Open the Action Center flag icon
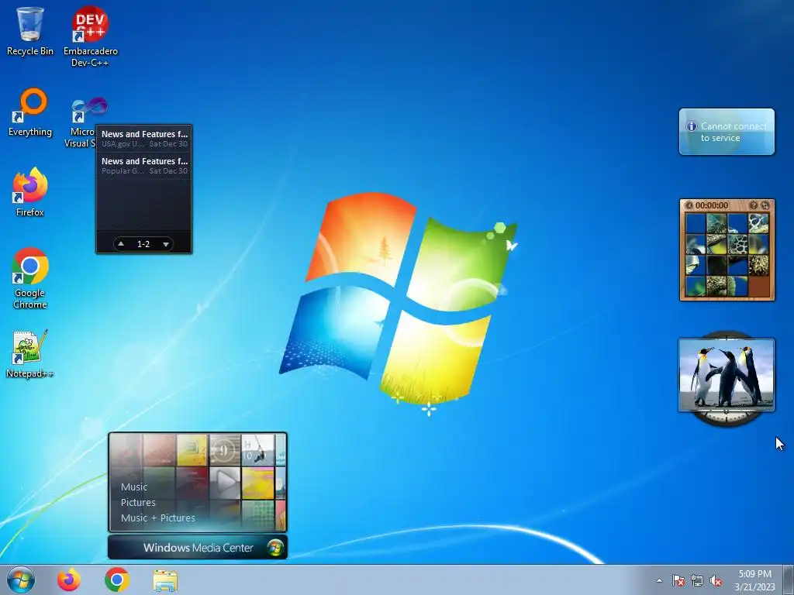This screenshot has width=794, height=595. 678,580
